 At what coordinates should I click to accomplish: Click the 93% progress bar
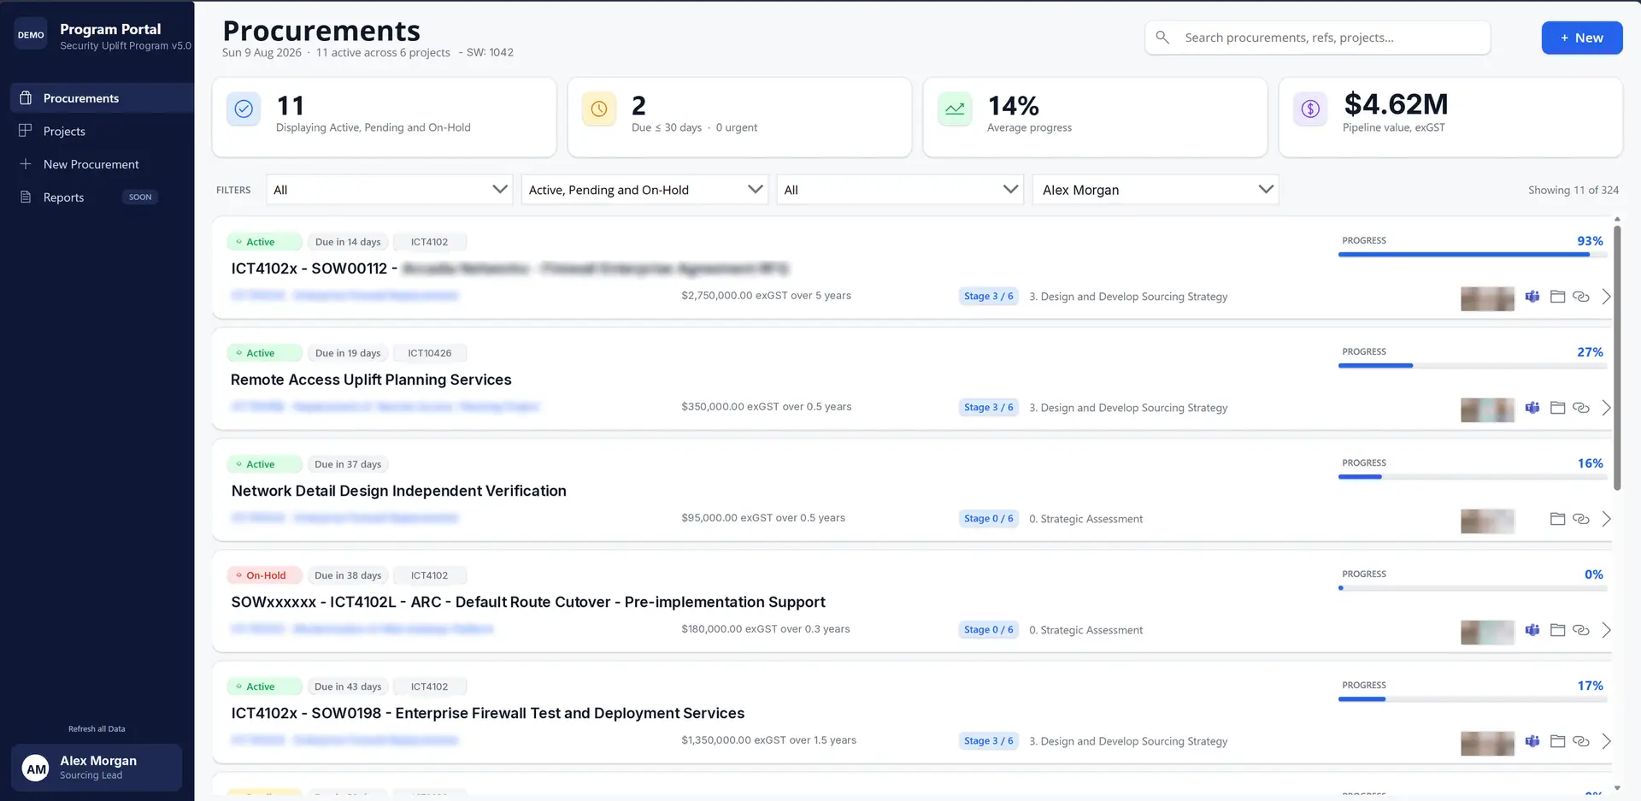[1473, 255]
